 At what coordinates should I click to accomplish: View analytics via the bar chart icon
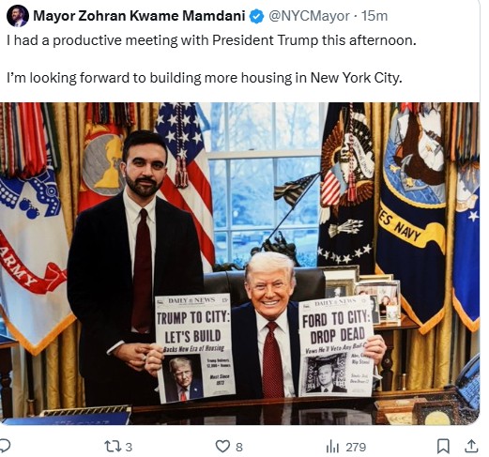(x=332, y=447)
